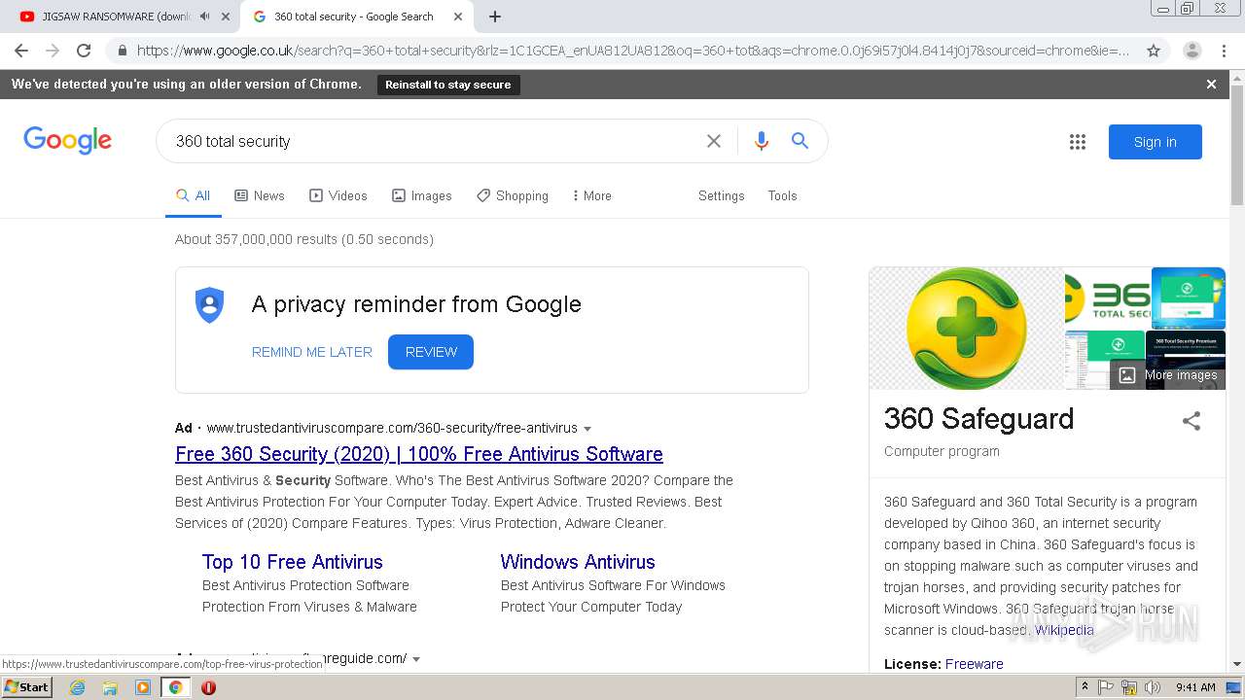Submit search with magnifier icon
This screenshot has width=1245, height=700.
click(x=800, y=141)
